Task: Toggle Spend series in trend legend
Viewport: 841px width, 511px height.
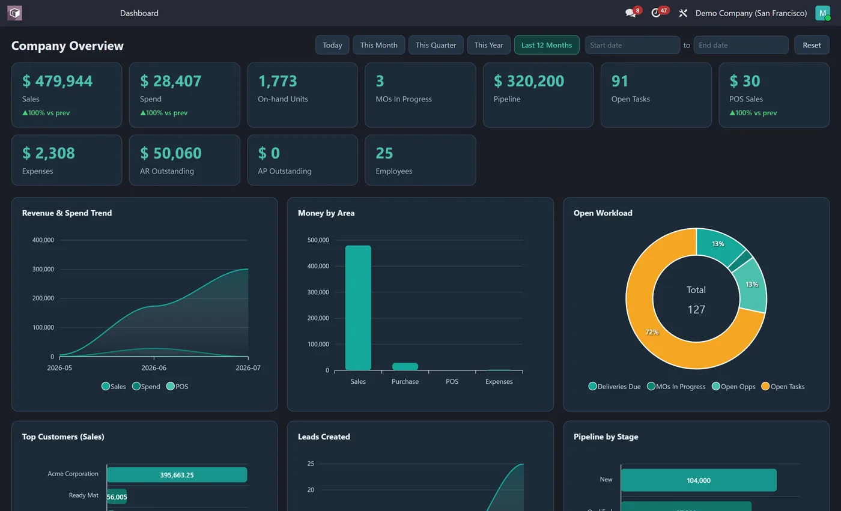Action: 146,386
